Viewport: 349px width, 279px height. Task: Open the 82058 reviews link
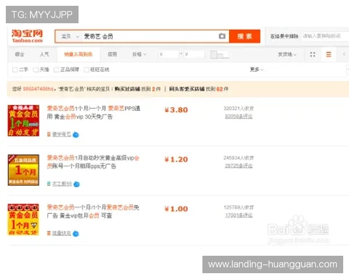tap(238, 116)
